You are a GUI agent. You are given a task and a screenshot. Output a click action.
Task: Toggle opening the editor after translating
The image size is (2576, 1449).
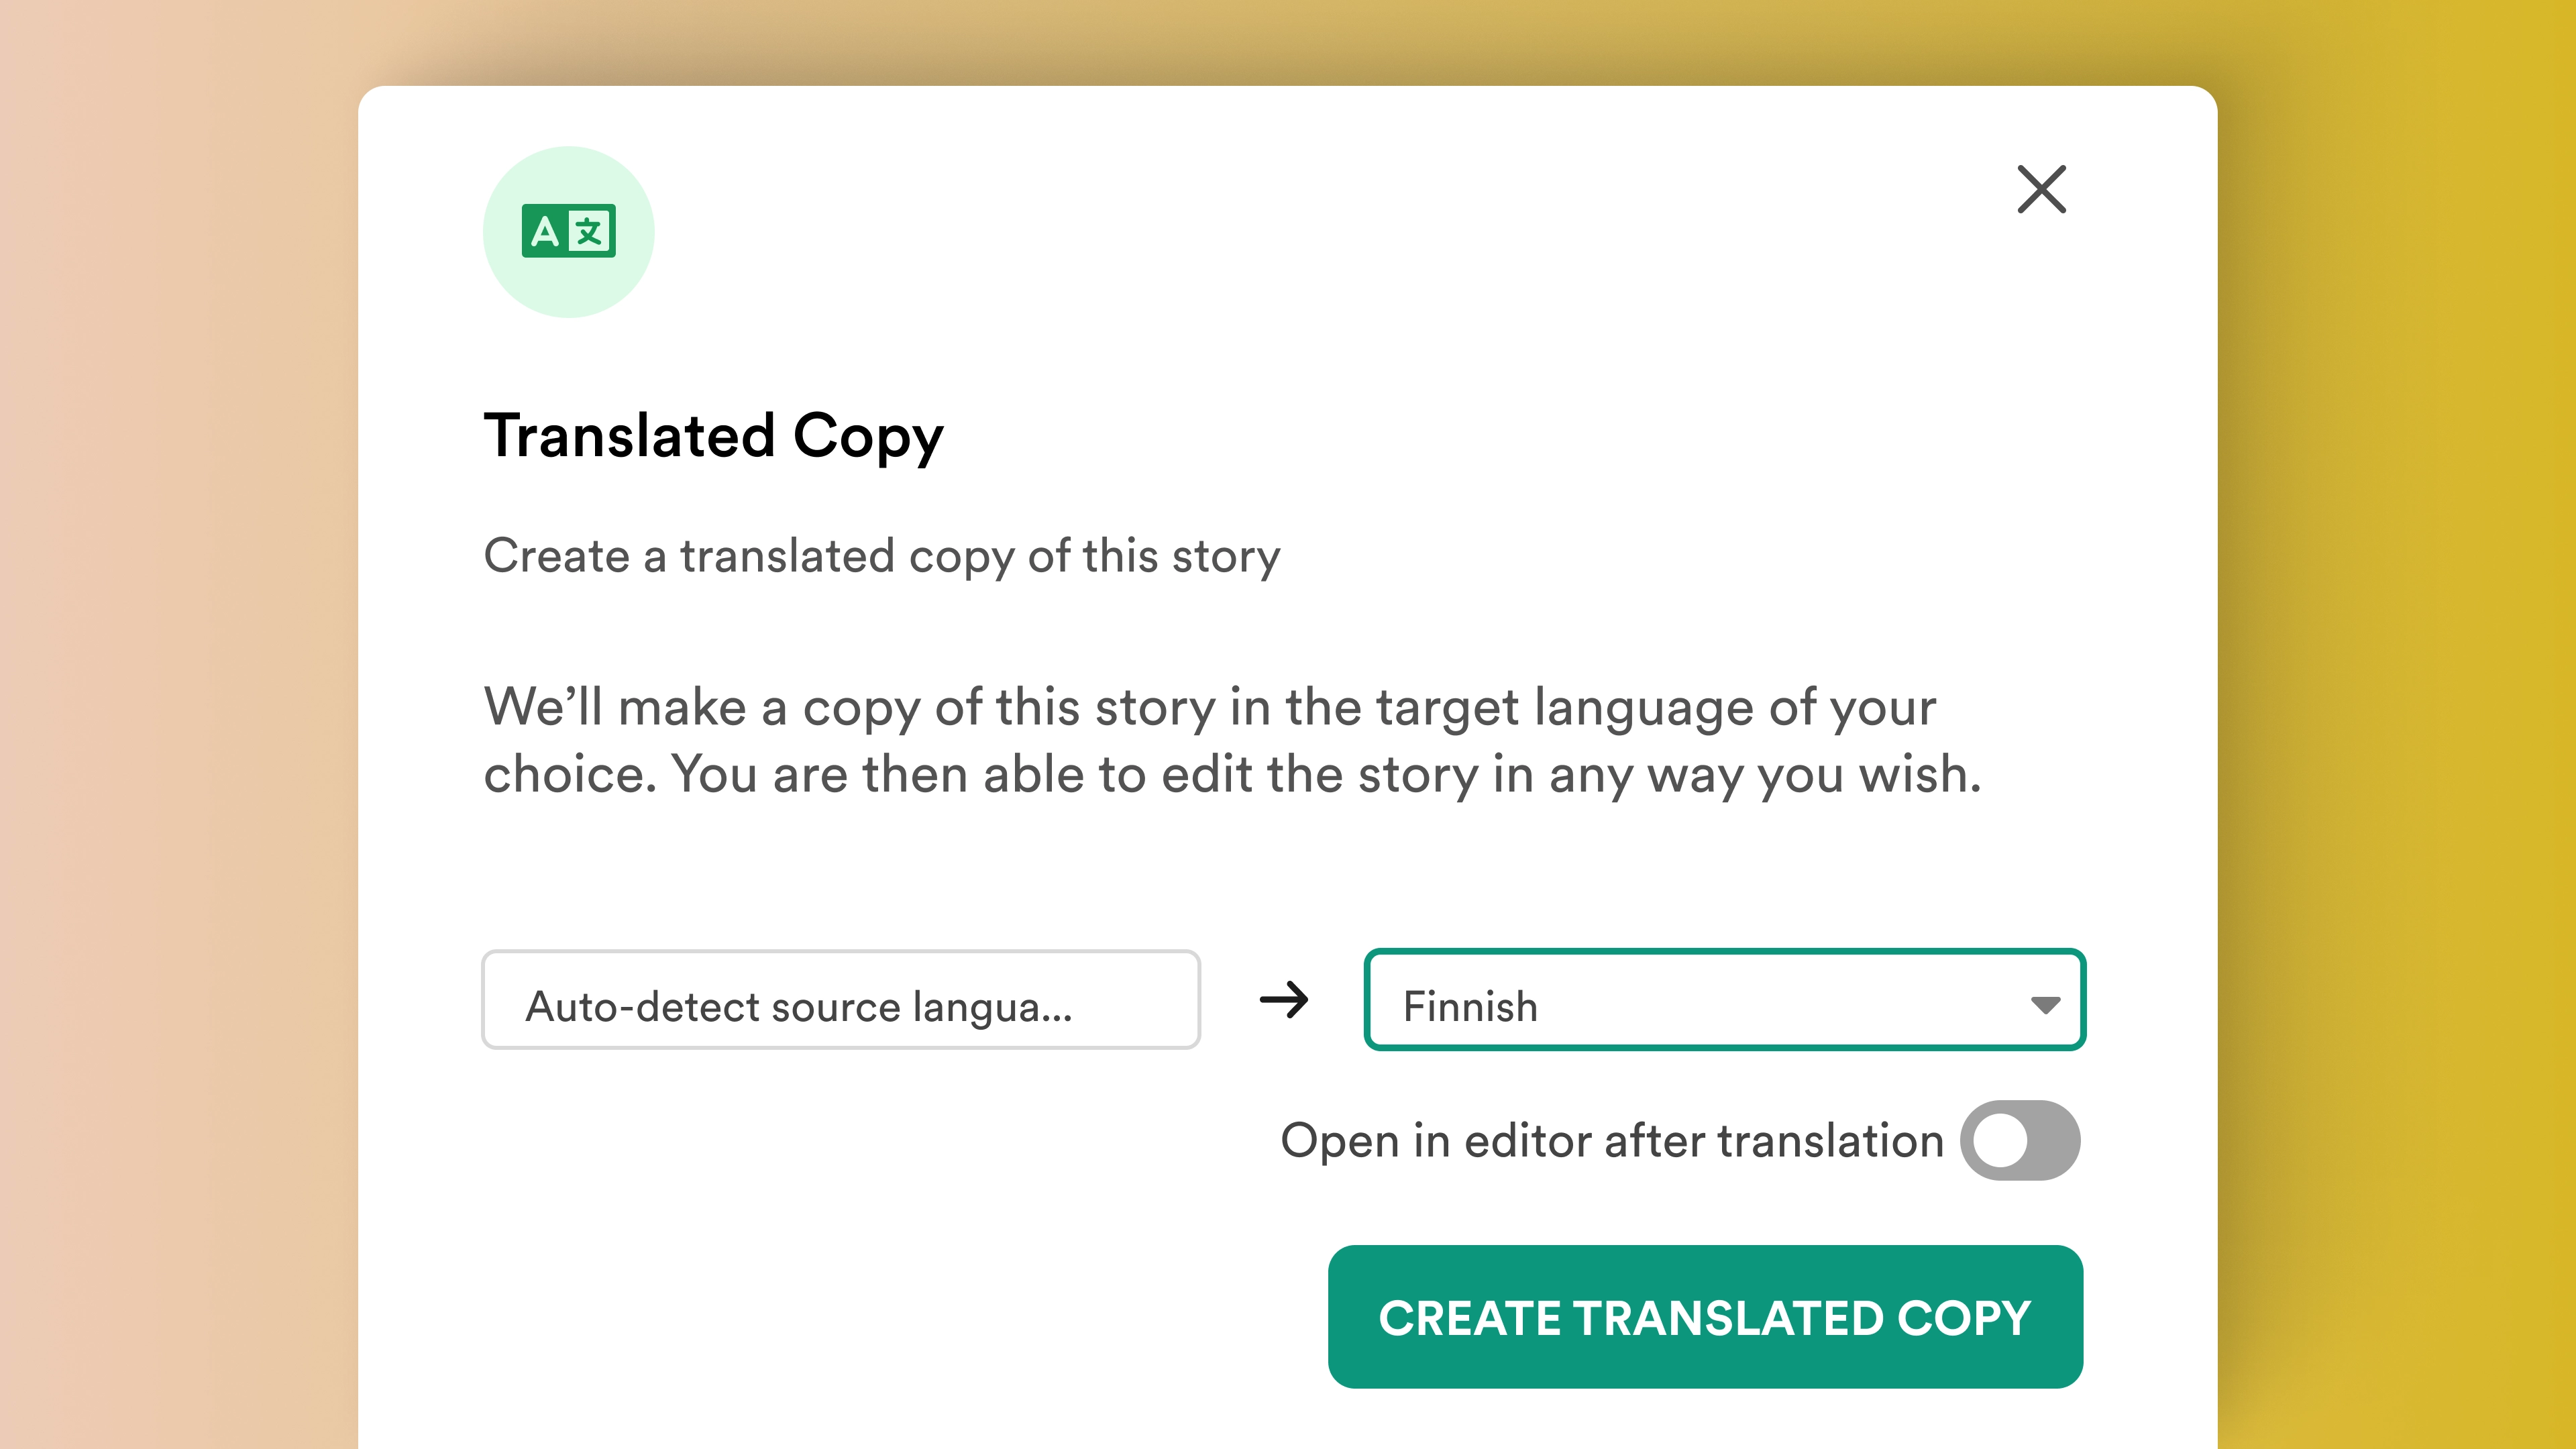pyautogui.click(x=2019, y=1140)
